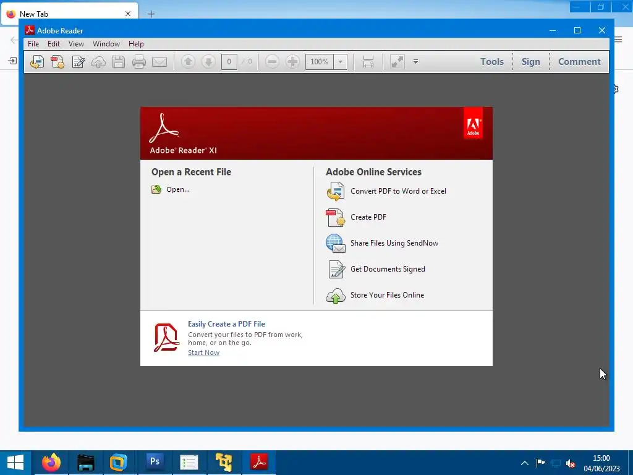This screenshot has width=633, height=475.
Task: Click the Start Now link
Action: click(203, 353)
